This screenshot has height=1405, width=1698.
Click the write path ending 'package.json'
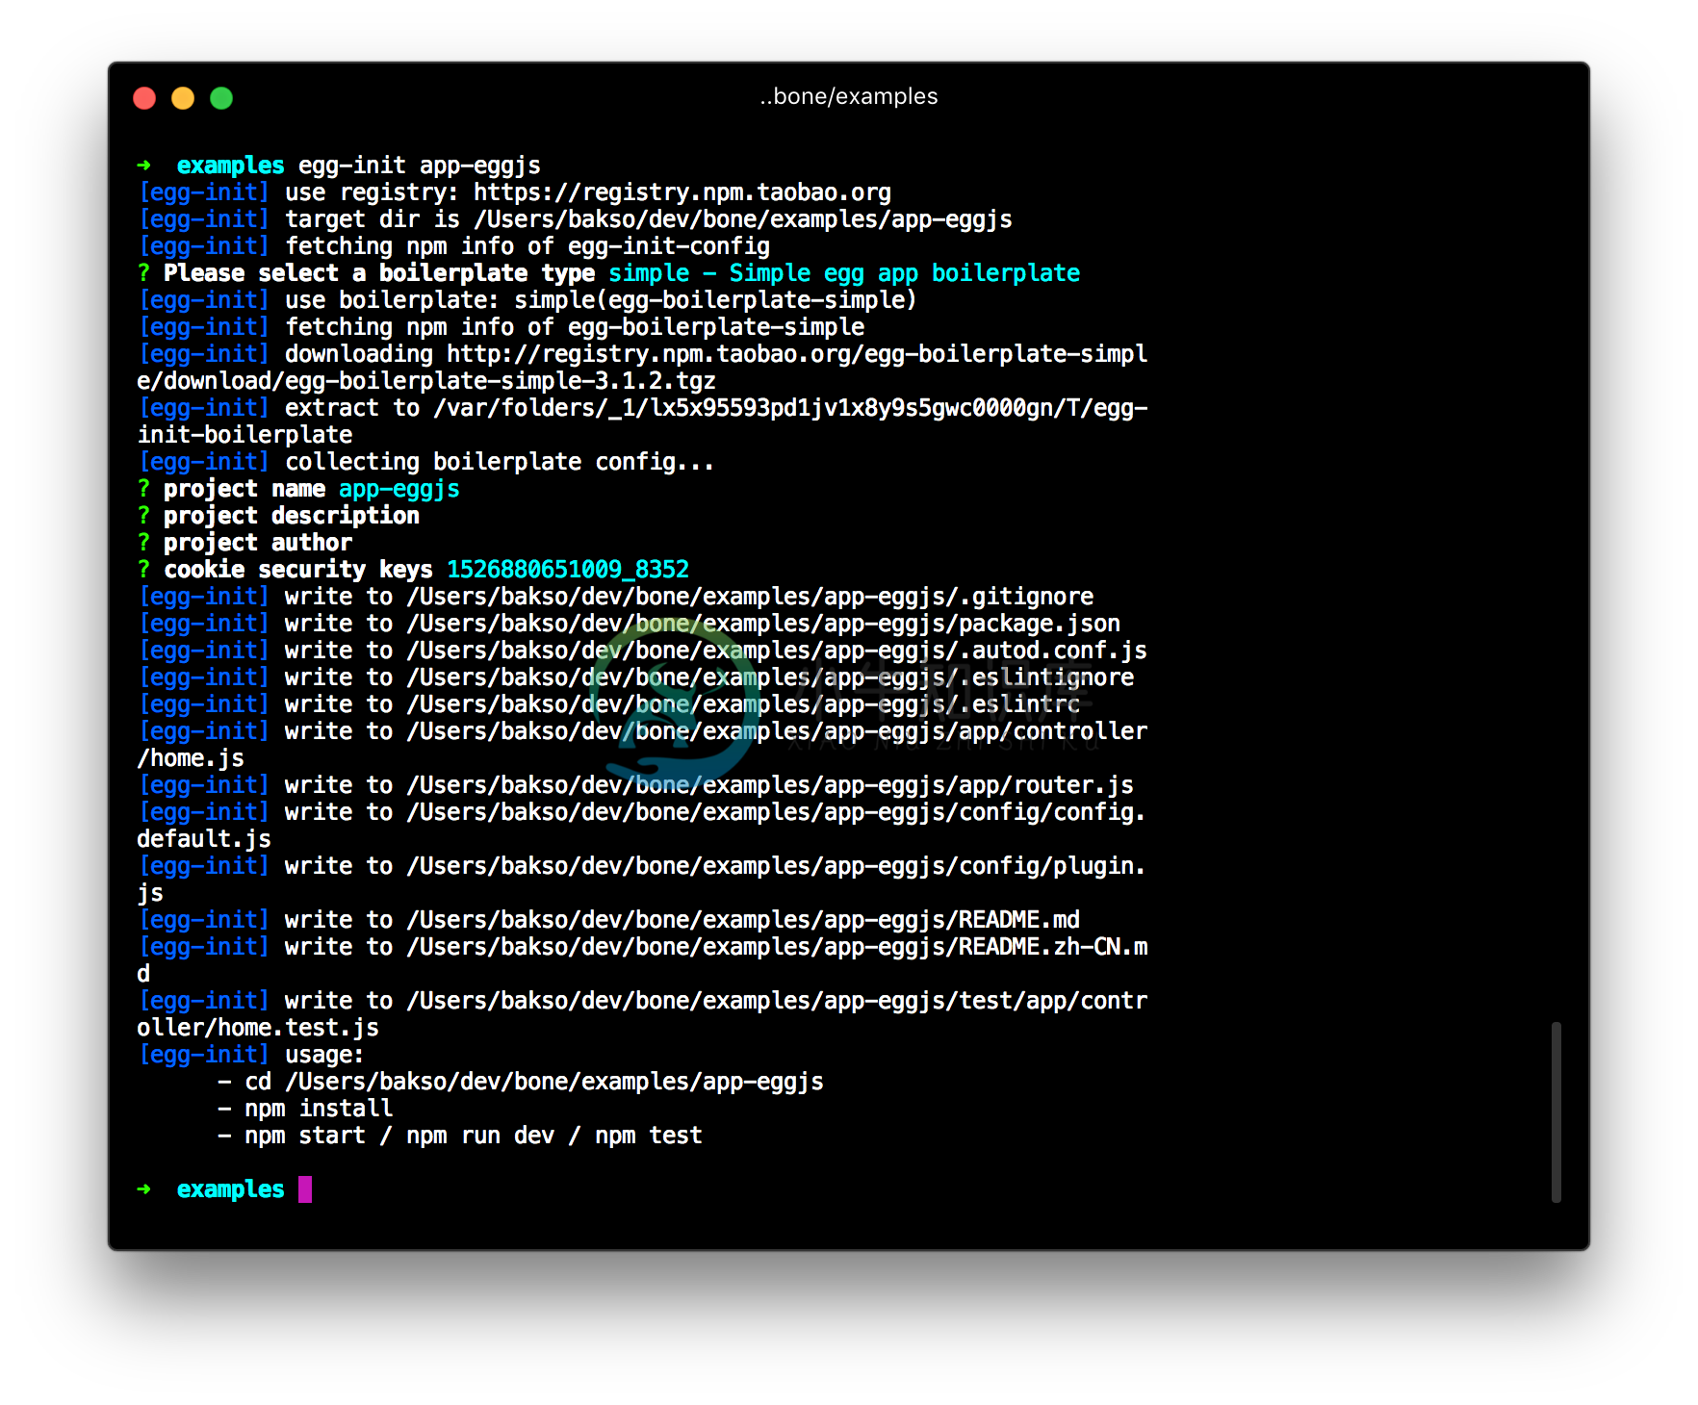[x=763, y=624]
